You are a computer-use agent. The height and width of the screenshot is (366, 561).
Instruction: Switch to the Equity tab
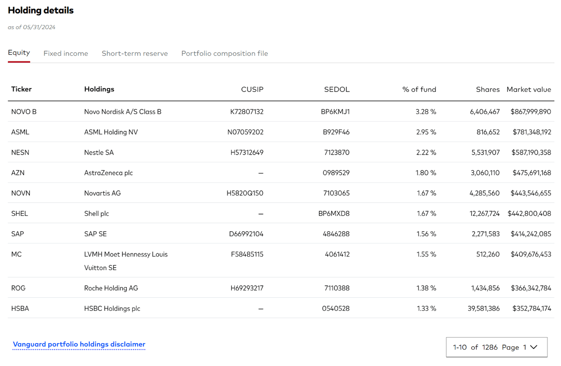(19, 53)
